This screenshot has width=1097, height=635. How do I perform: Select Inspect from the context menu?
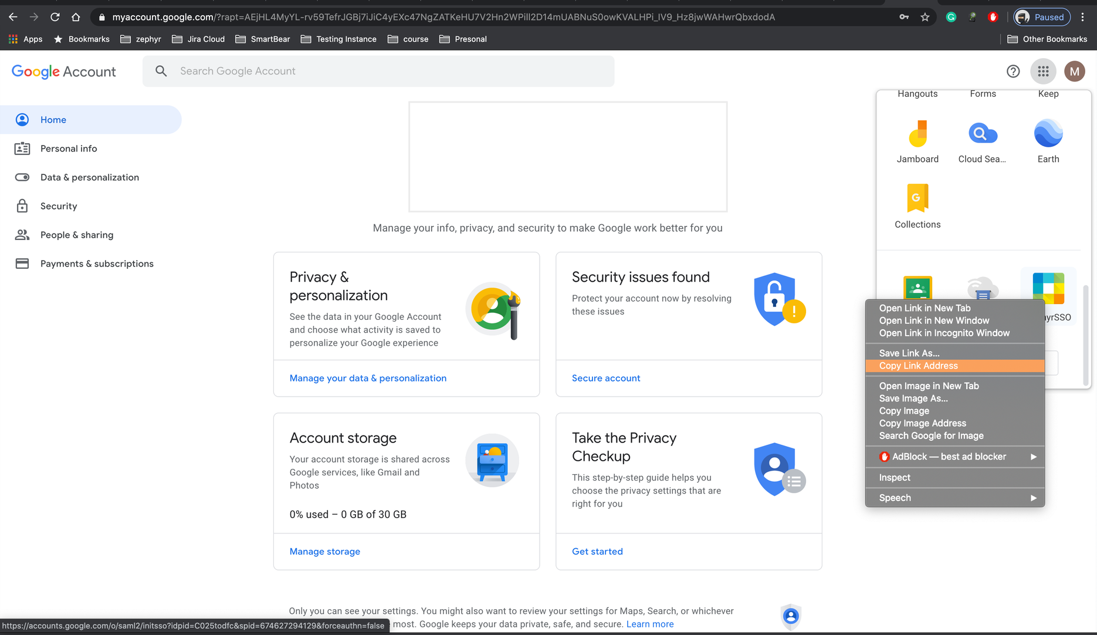pos(895,478)
